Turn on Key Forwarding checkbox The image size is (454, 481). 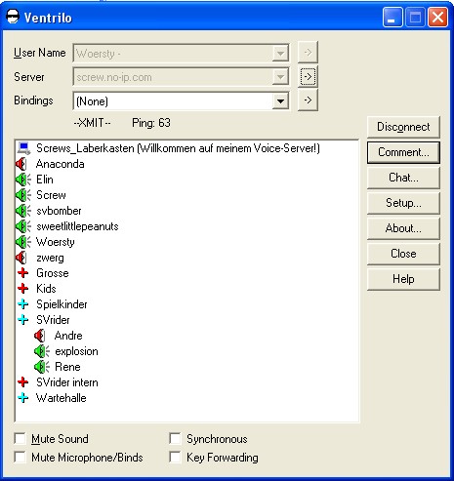click(x=175, y=458)
